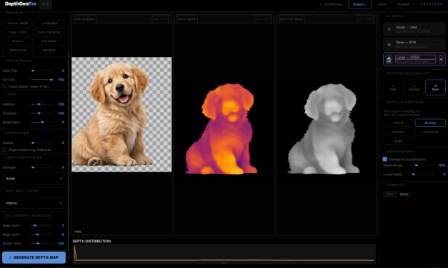Choose the Hybrid depth algorithm

[x=398, y=123]
